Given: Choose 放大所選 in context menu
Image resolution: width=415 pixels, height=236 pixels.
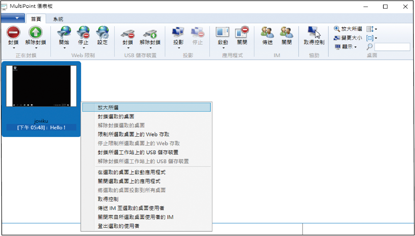Looking at the screenshot, I should coord(146,107).
